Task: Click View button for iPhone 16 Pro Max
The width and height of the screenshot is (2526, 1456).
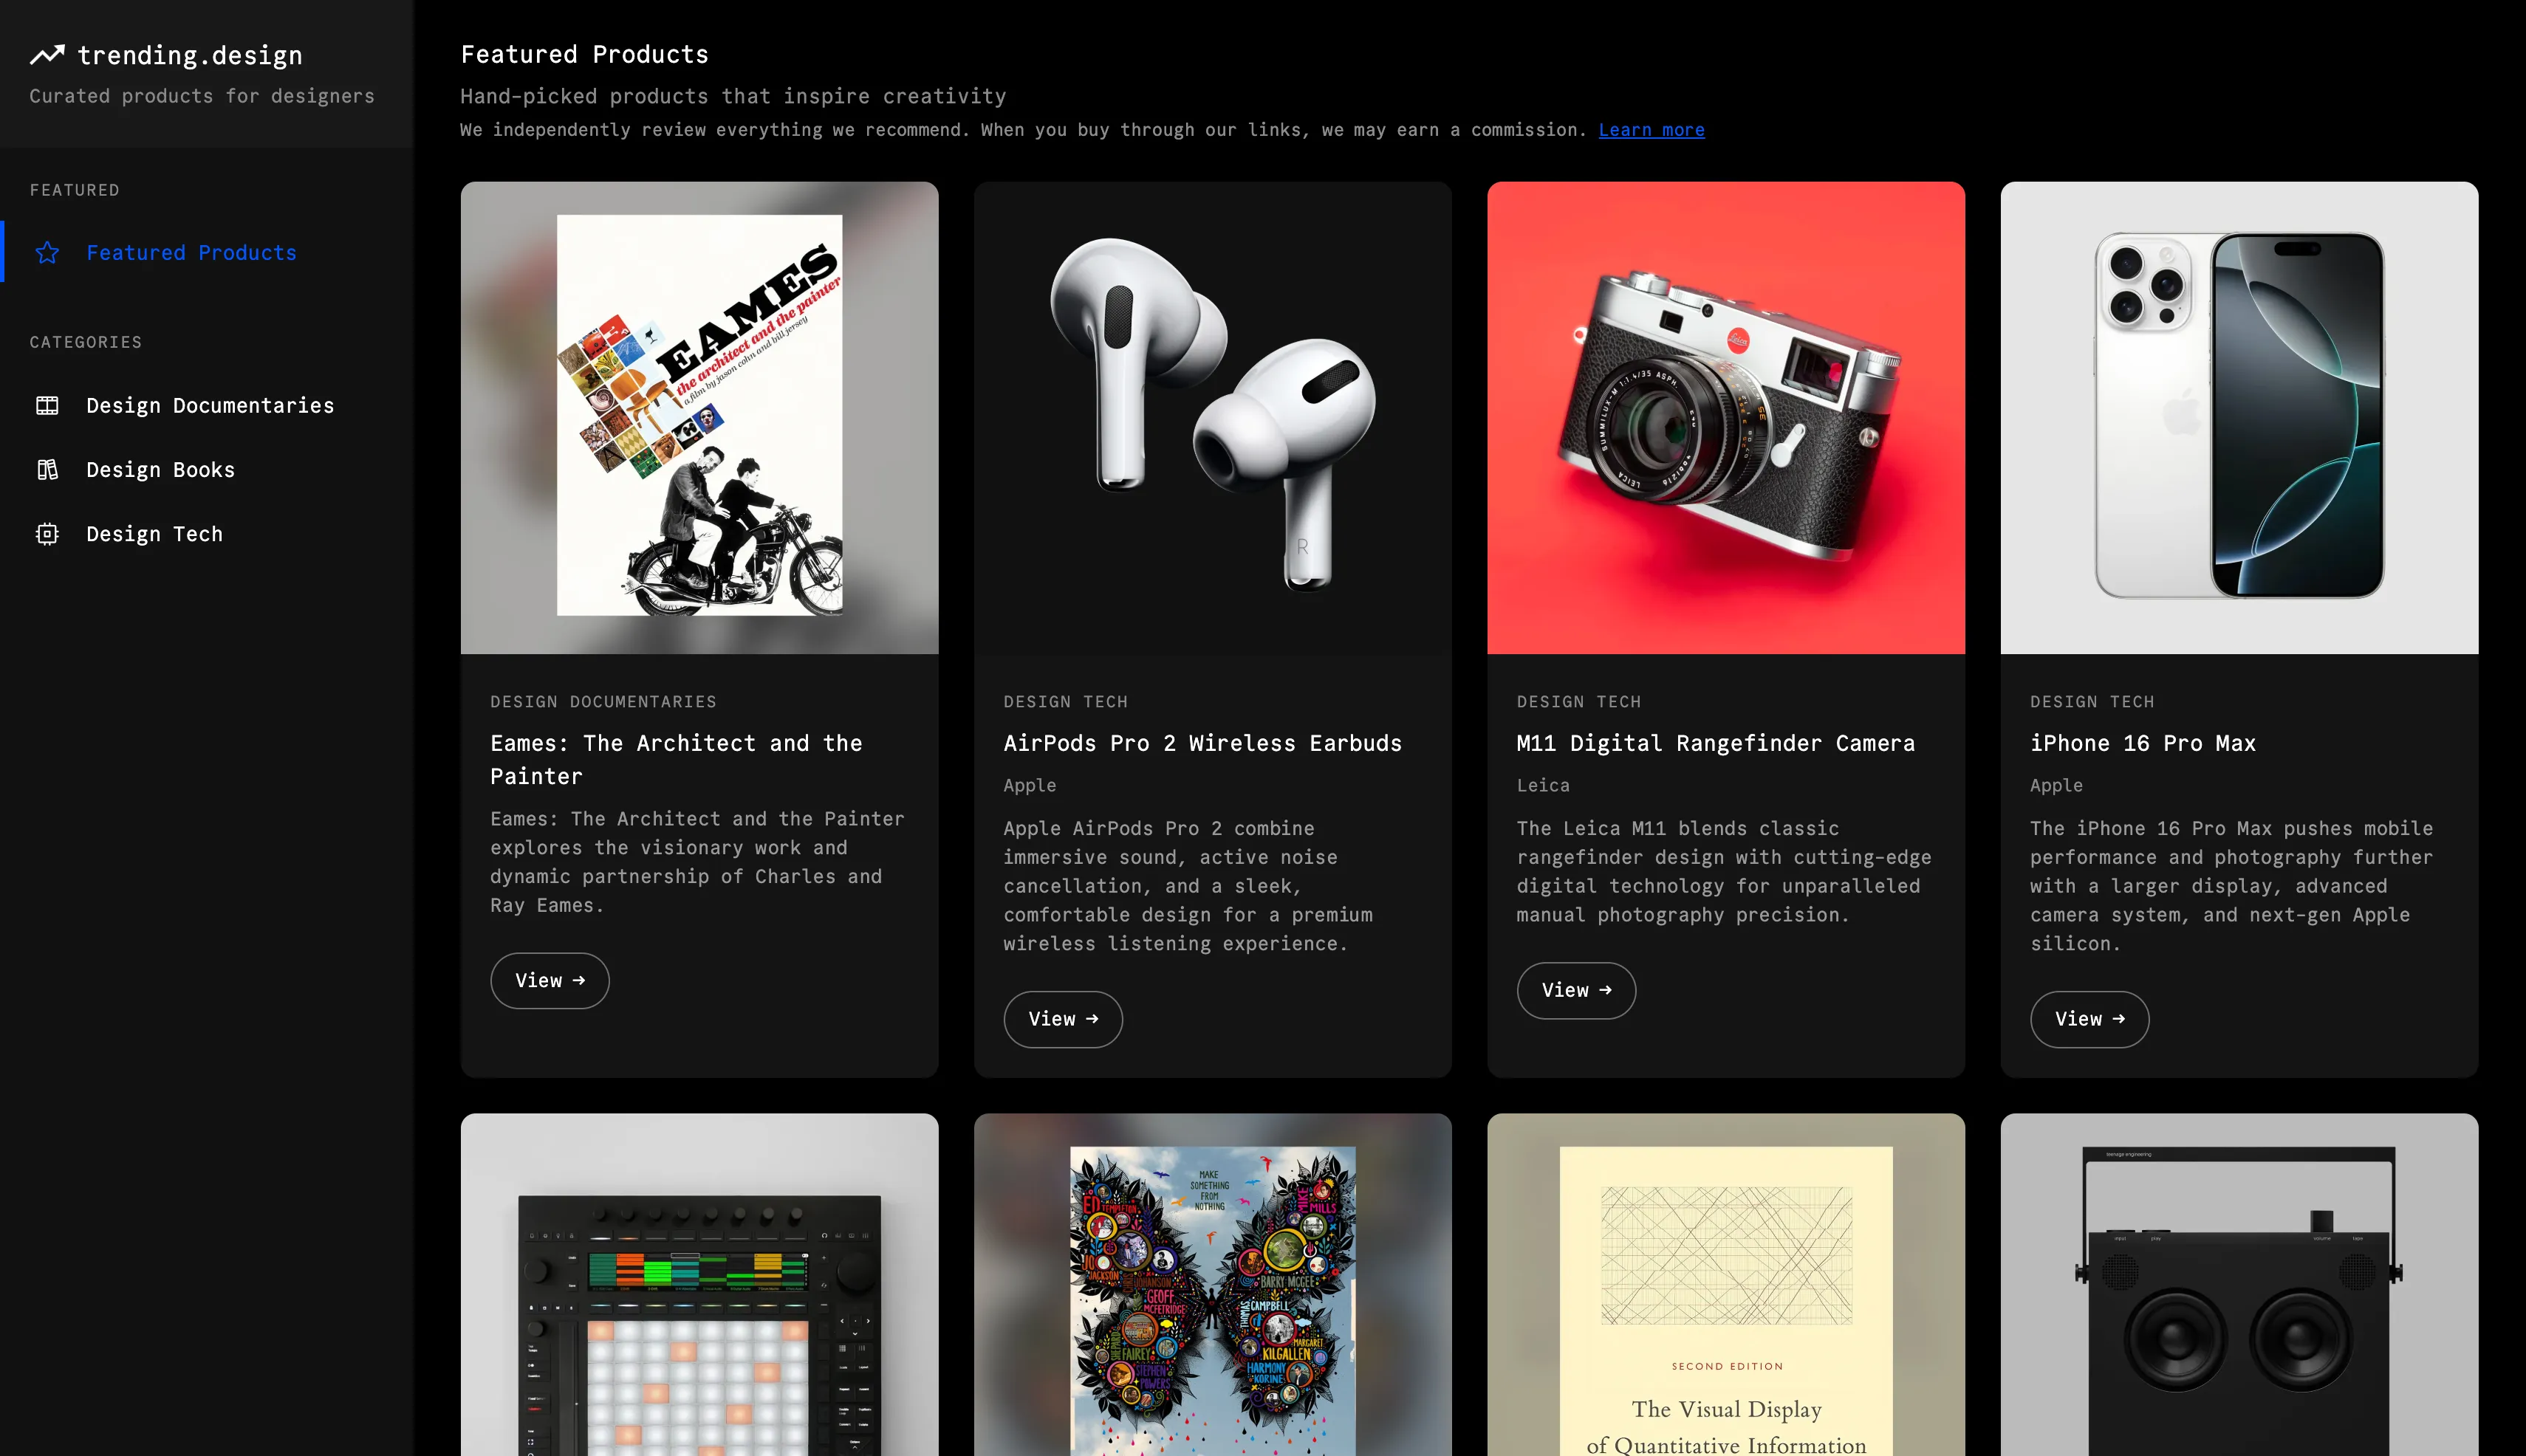Action: pos(2089,1019)
